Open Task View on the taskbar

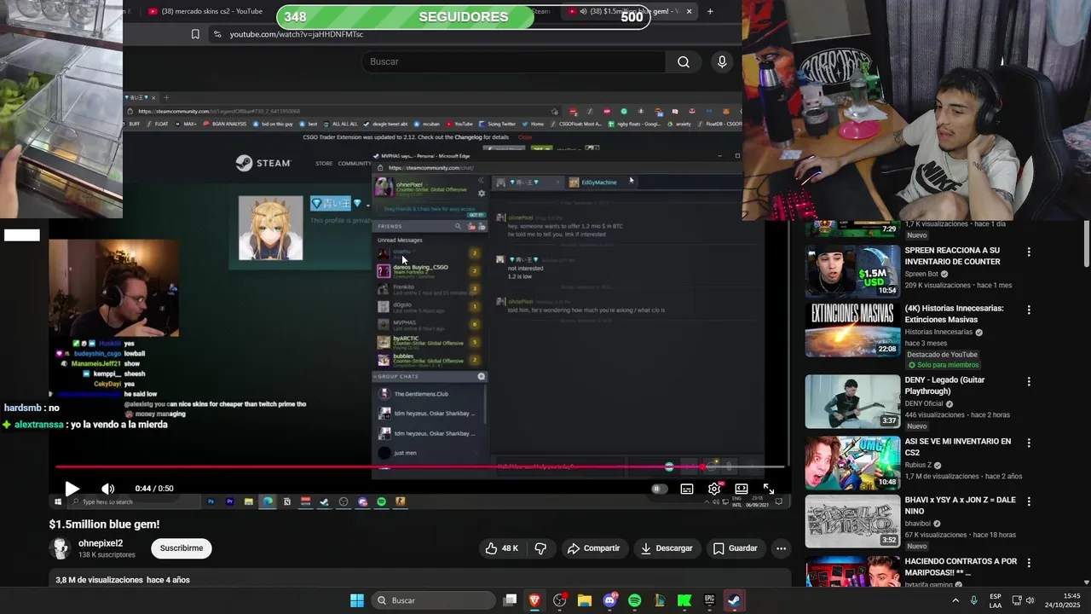[510, 600]
